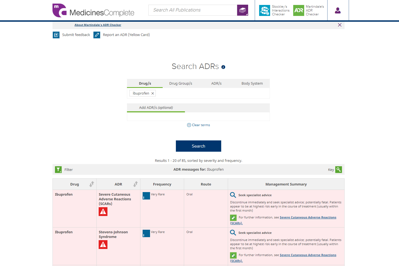Open the Stockley's Interactions Checker icon

[x=264, y=10]
